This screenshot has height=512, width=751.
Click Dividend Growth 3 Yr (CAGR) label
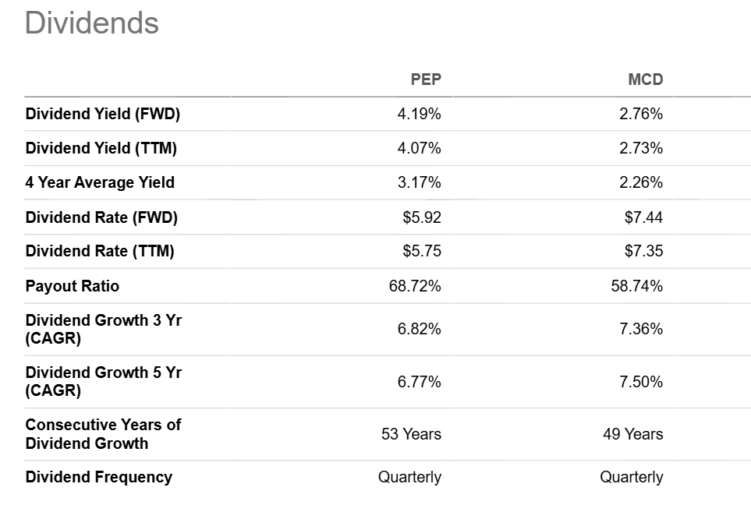point(104,329)
